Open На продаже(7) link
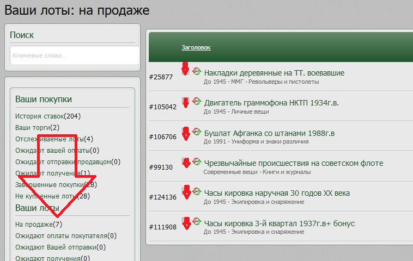Screen dimensions: 413x261 pos(39,225)
